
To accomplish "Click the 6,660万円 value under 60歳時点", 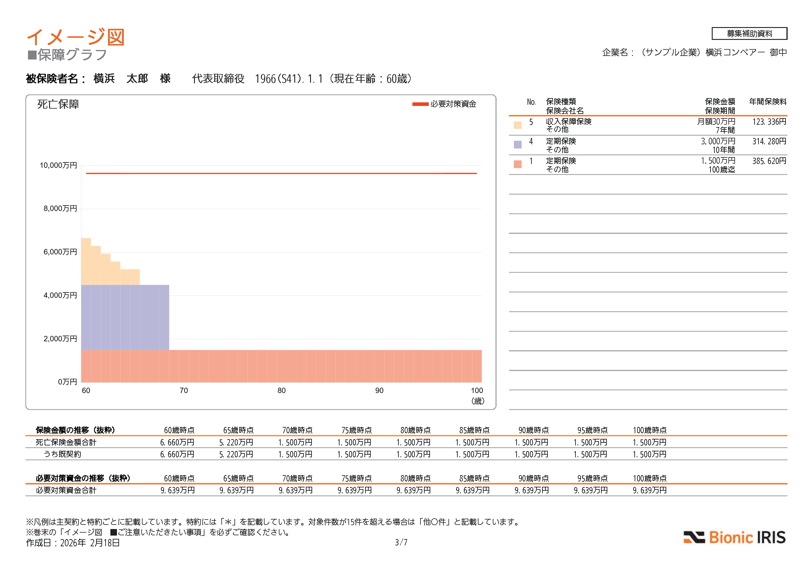I will tap(177, 442).
